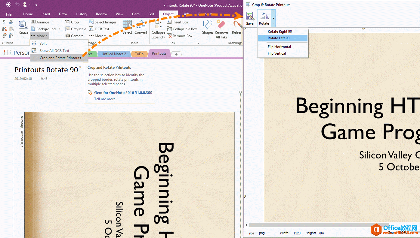Image resolution: width=420 pixels, height=238 pixels.
Task: Click the Tell me more link
Action: click(x=105, y=99)
